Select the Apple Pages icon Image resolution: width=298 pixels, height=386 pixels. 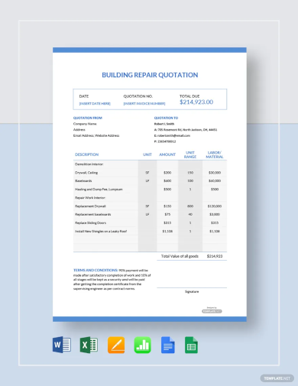click(x=116, y=345)
